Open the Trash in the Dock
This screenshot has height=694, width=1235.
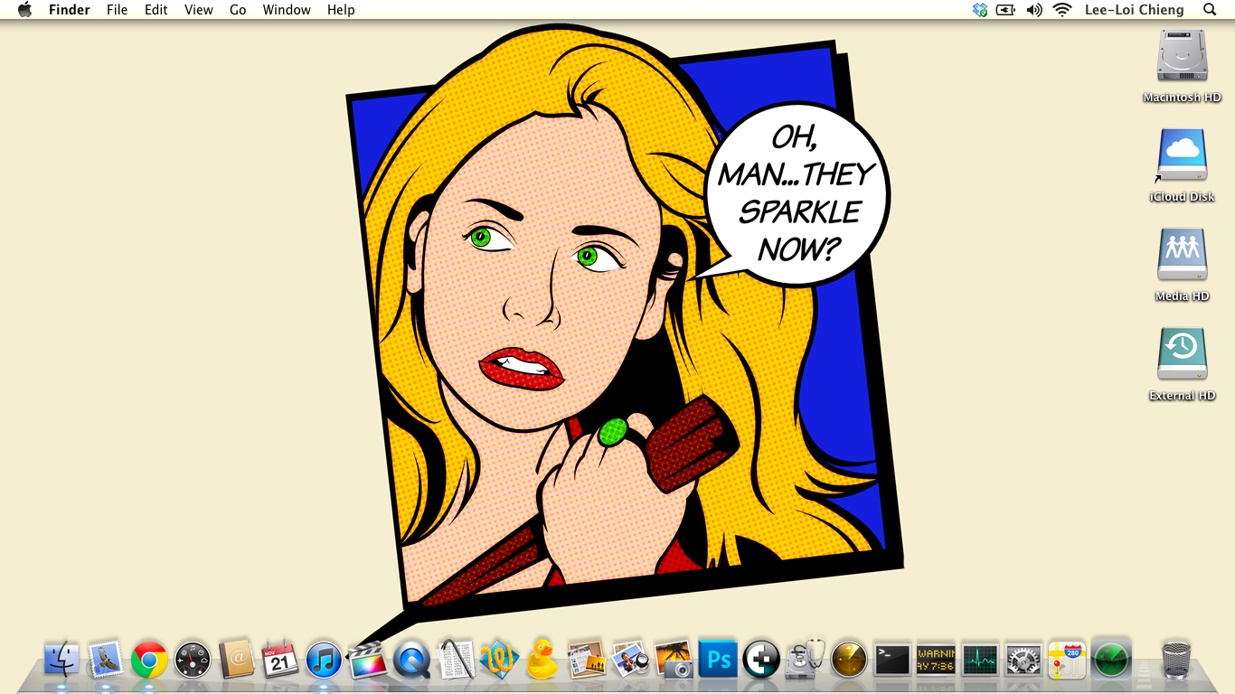pyautogui.click(x=1176, y=660)
